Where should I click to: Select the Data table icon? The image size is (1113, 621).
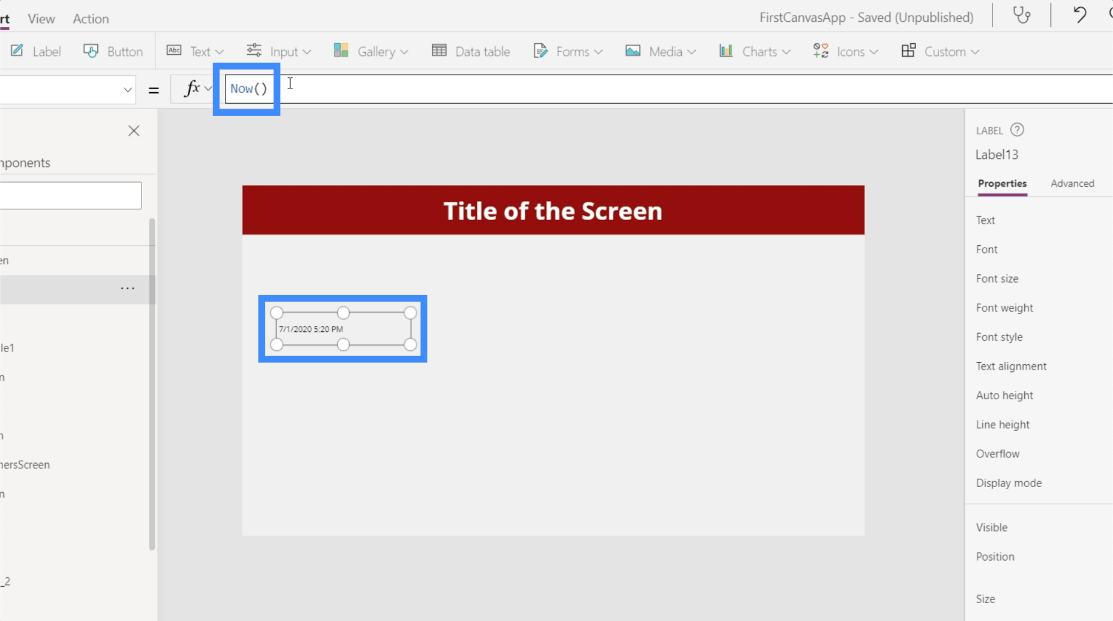click(440, 51)
